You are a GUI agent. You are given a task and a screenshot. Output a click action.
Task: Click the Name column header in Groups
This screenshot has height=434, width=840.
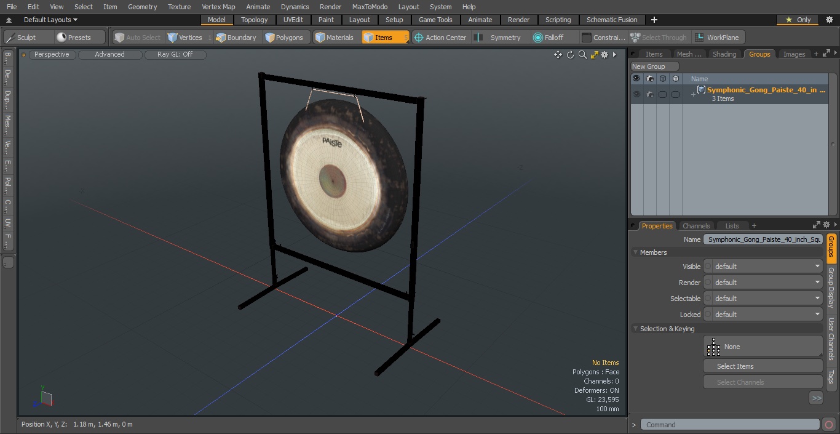click(x=699, y=79)
